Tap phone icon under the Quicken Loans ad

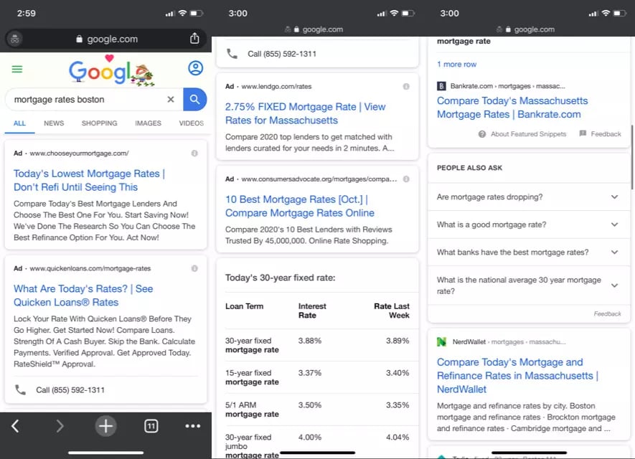pyautogui.click(x=20, y=389)
